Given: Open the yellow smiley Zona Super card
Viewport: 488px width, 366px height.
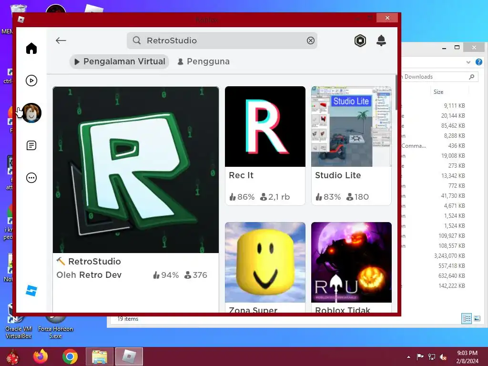Looking at the screenshot, I should click(265, 267).
